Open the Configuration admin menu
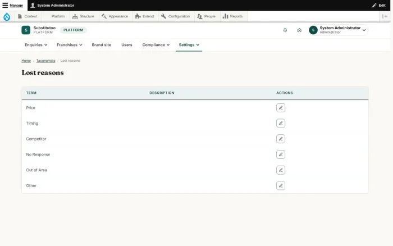393x246 pixels. point(175,16)
